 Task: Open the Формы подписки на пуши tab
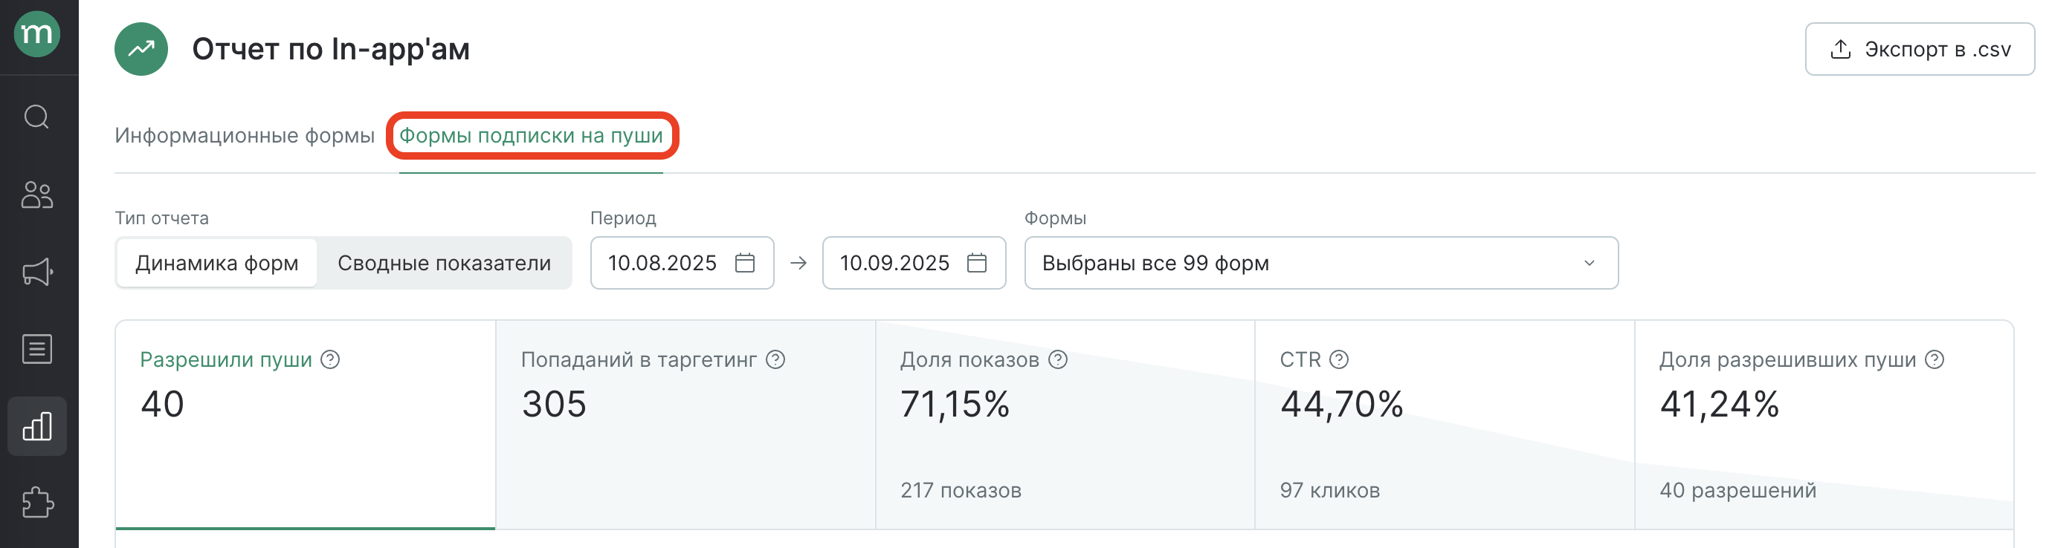(x=531, y=136)
